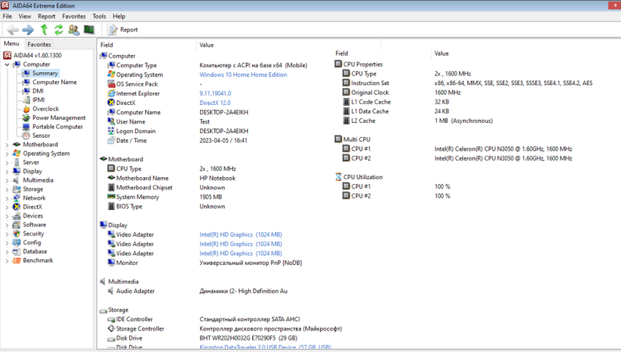Open the DirectX 12.0 link
The width and height of the screenshot is (621, 352).
click(214, 103)
